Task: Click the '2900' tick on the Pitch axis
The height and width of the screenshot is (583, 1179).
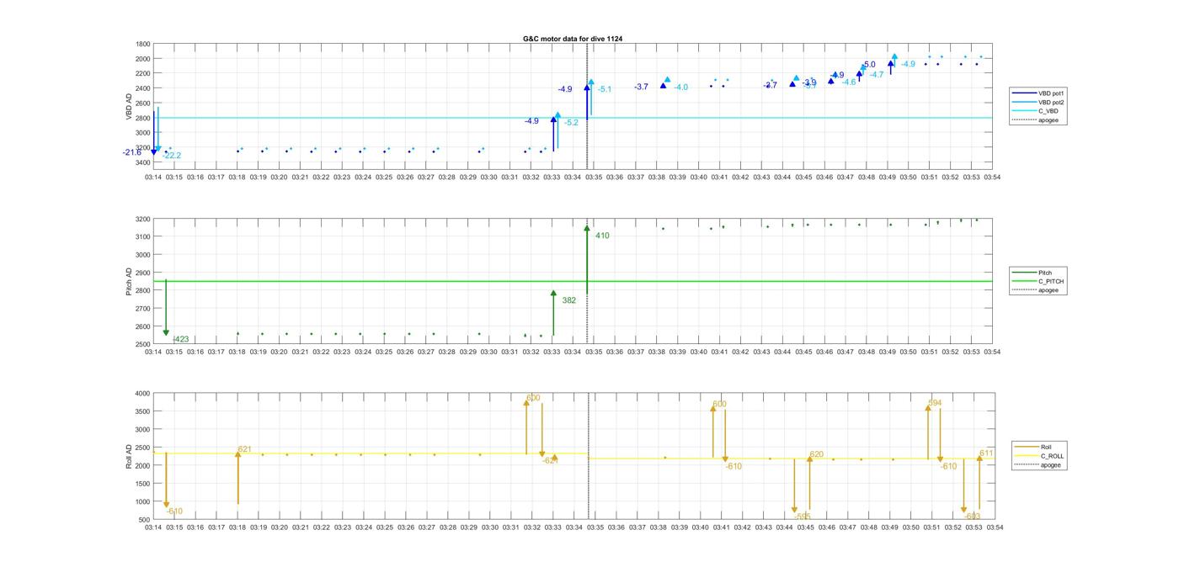Action: (143, 273)
